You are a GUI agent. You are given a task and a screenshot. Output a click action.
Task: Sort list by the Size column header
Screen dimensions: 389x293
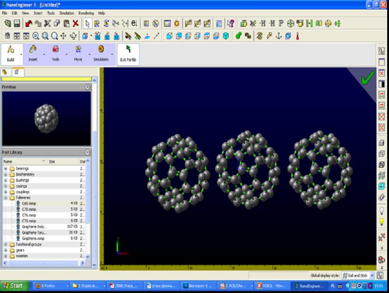63,161
